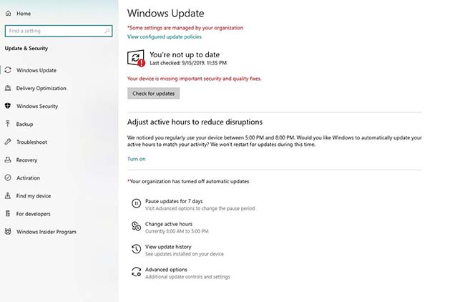This screenshot has height=302, width=465.
Task: Click the For developers icon
Action: (8, 213)
